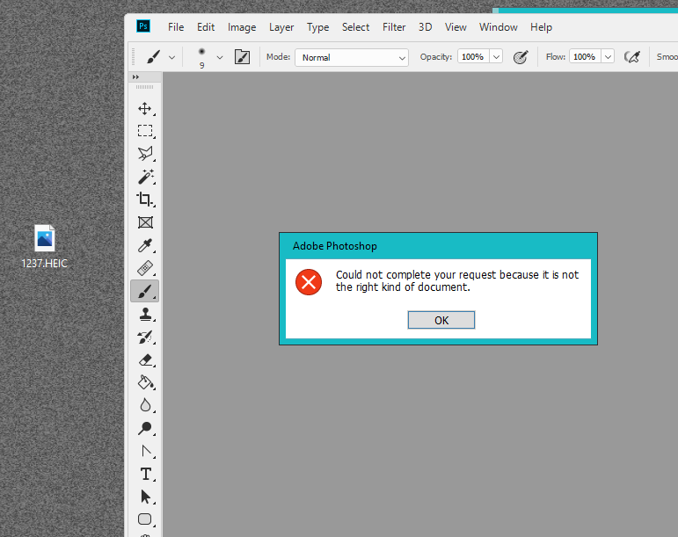Select the Eraser tool
The image size is (678, 537).
pos(145,359)
